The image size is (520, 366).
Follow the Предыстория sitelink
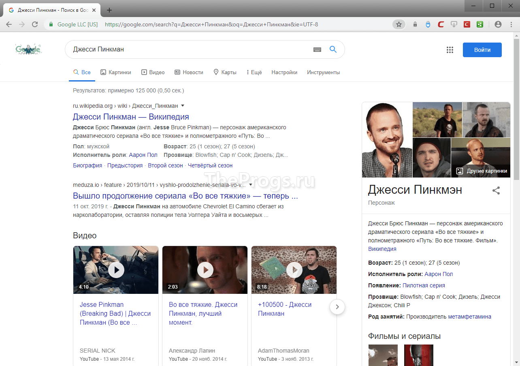(125, 165)
